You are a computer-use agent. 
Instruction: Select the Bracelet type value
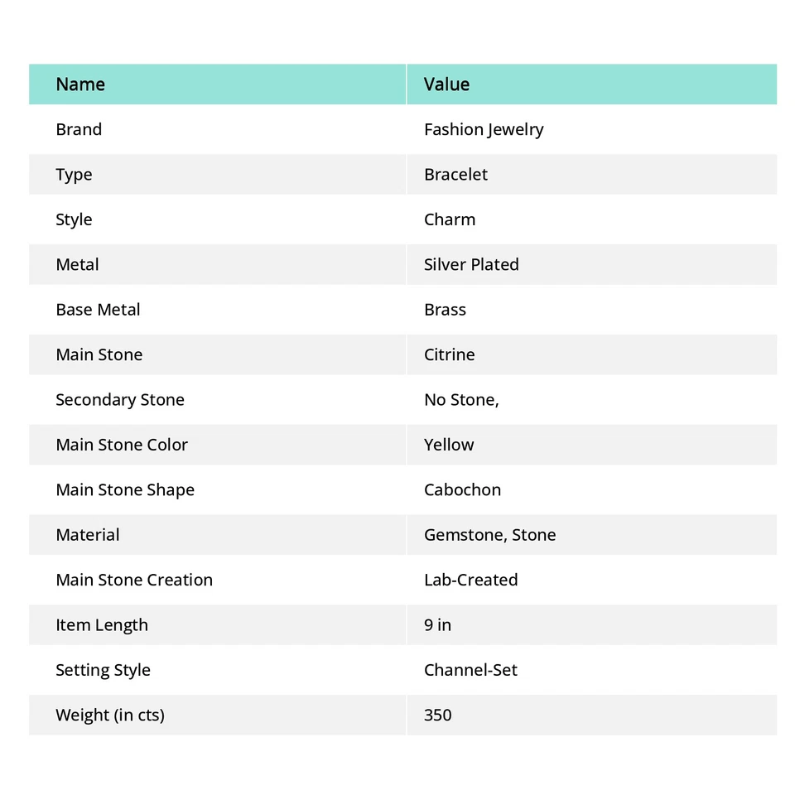pyautogui.click(x=455, y=175)
